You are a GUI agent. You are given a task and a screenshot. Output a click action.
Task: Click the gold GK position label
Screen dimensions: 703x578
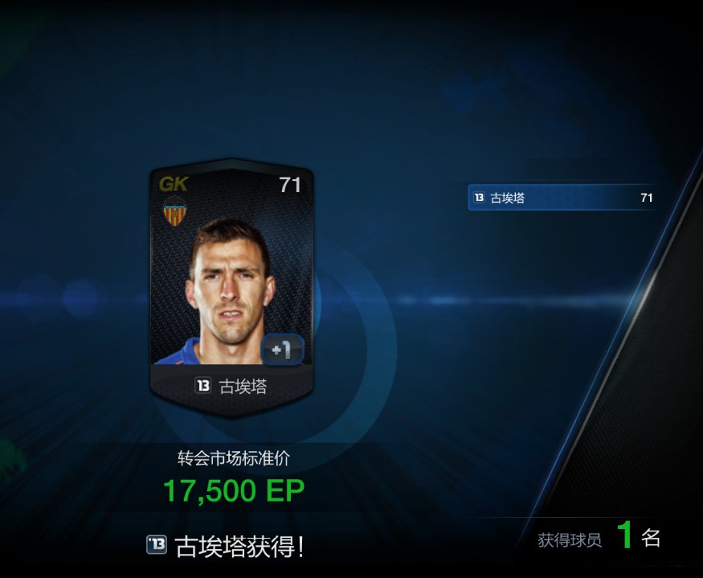click(174, 184)
